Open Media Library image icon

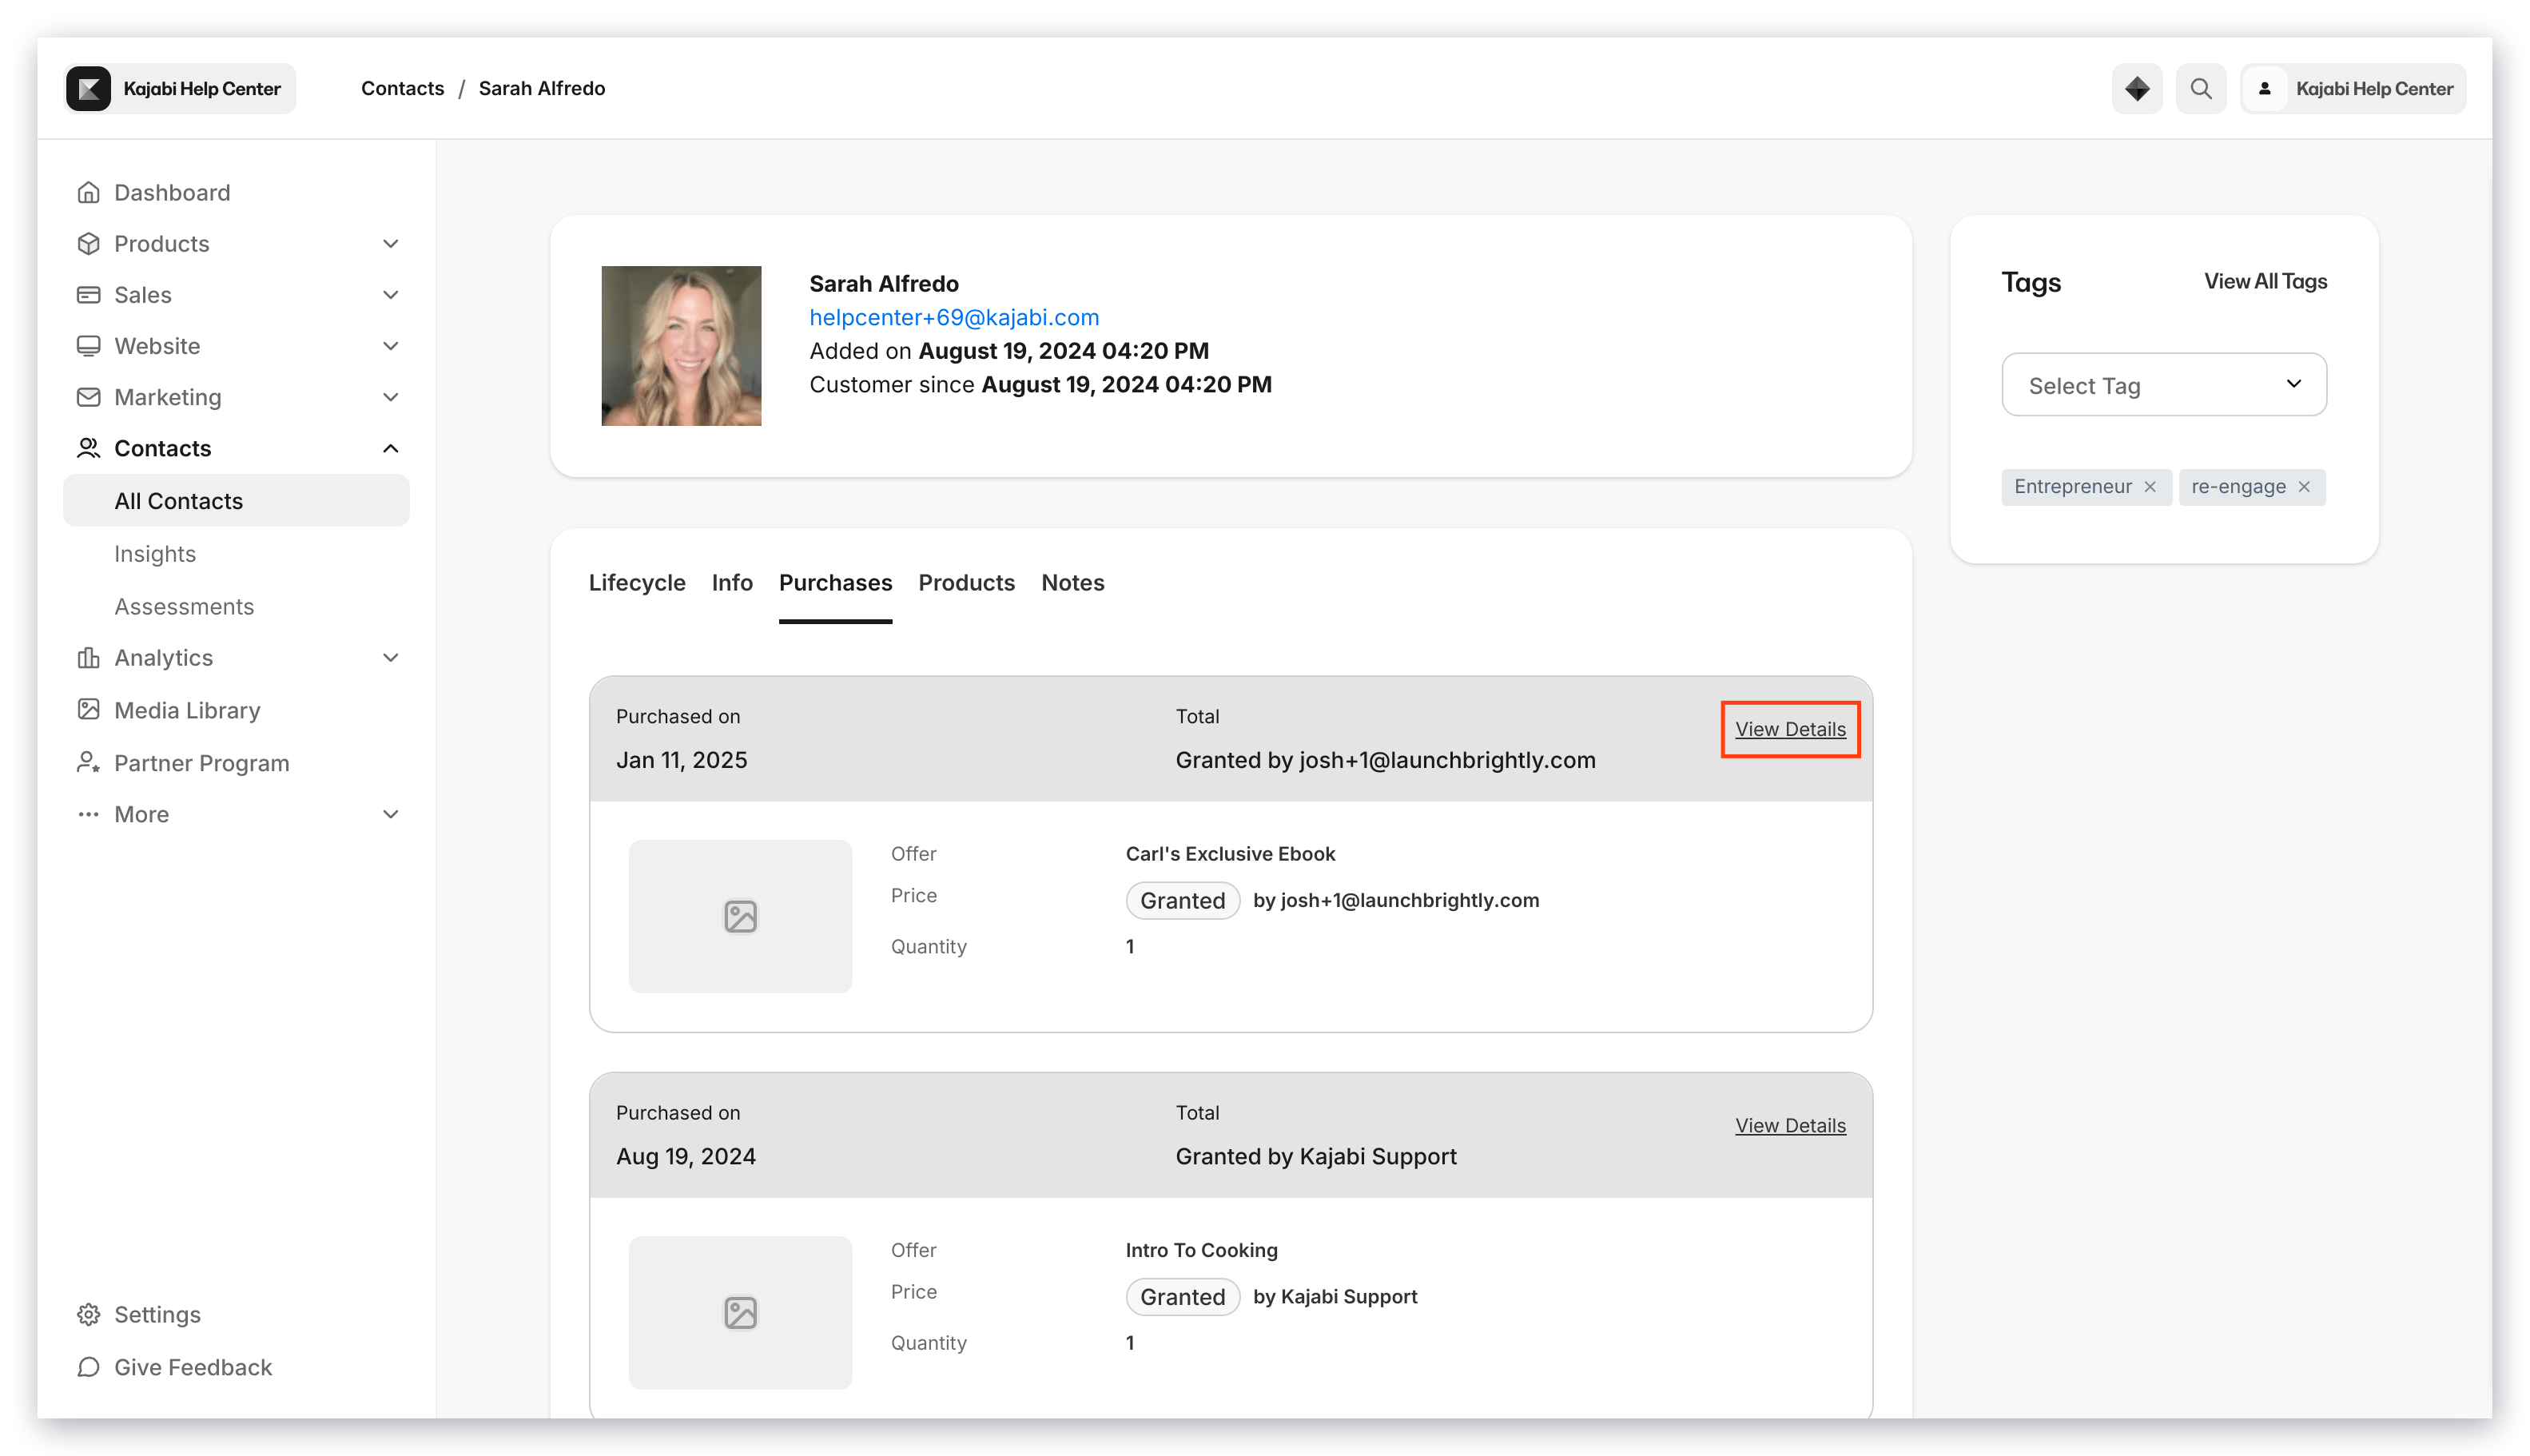[88, 709]
